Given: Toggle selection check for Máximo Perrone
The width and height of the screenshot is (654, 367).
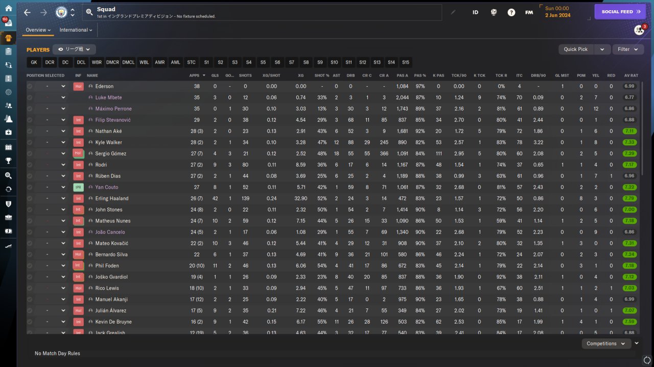Looking at the screenshot, I should (30, 109).
